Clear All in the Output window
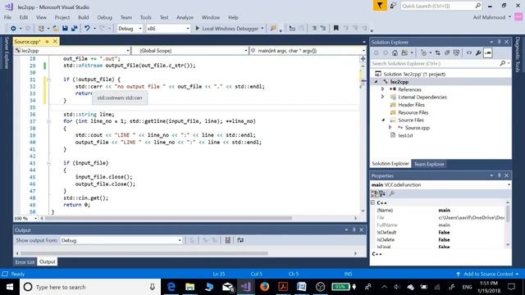The width and height of the screenshot is (525, 295). pos(227,240)
